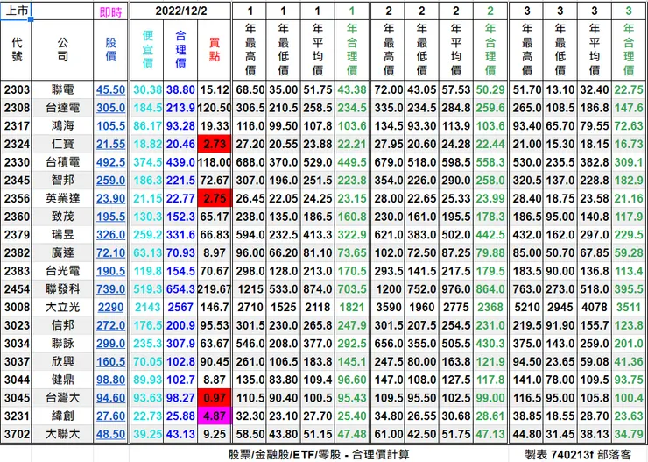
Task: Select the magenta 4.87 buy-point cell for 緯創
Action: click(215, 416)
